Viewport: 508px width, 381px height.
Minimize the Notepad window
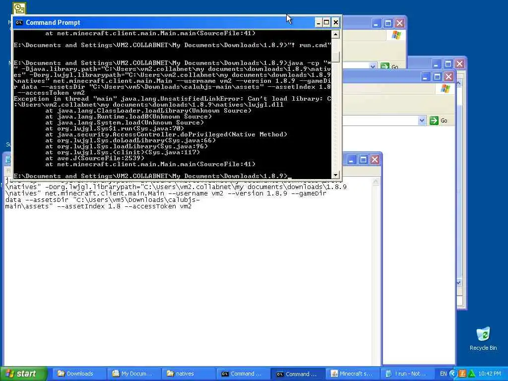pyautogui.click(x=352, y=159)
